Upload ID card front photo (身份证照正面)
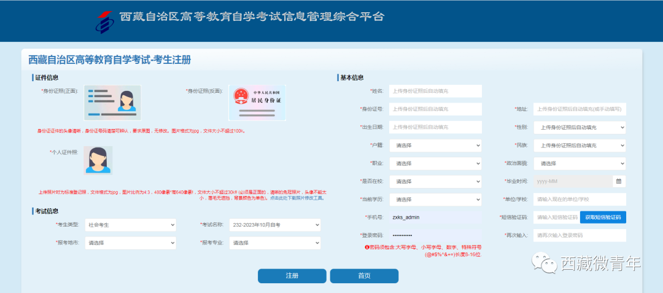The height and width of the screenshot is (293, 663). tap(112, 103)
